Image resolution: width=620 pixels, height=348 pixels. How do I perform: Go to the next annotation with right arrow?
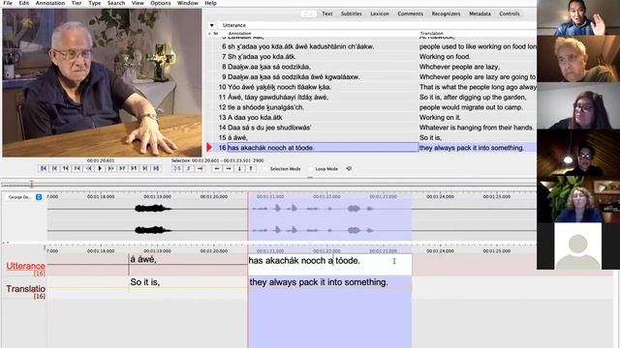tap(229, 168)
